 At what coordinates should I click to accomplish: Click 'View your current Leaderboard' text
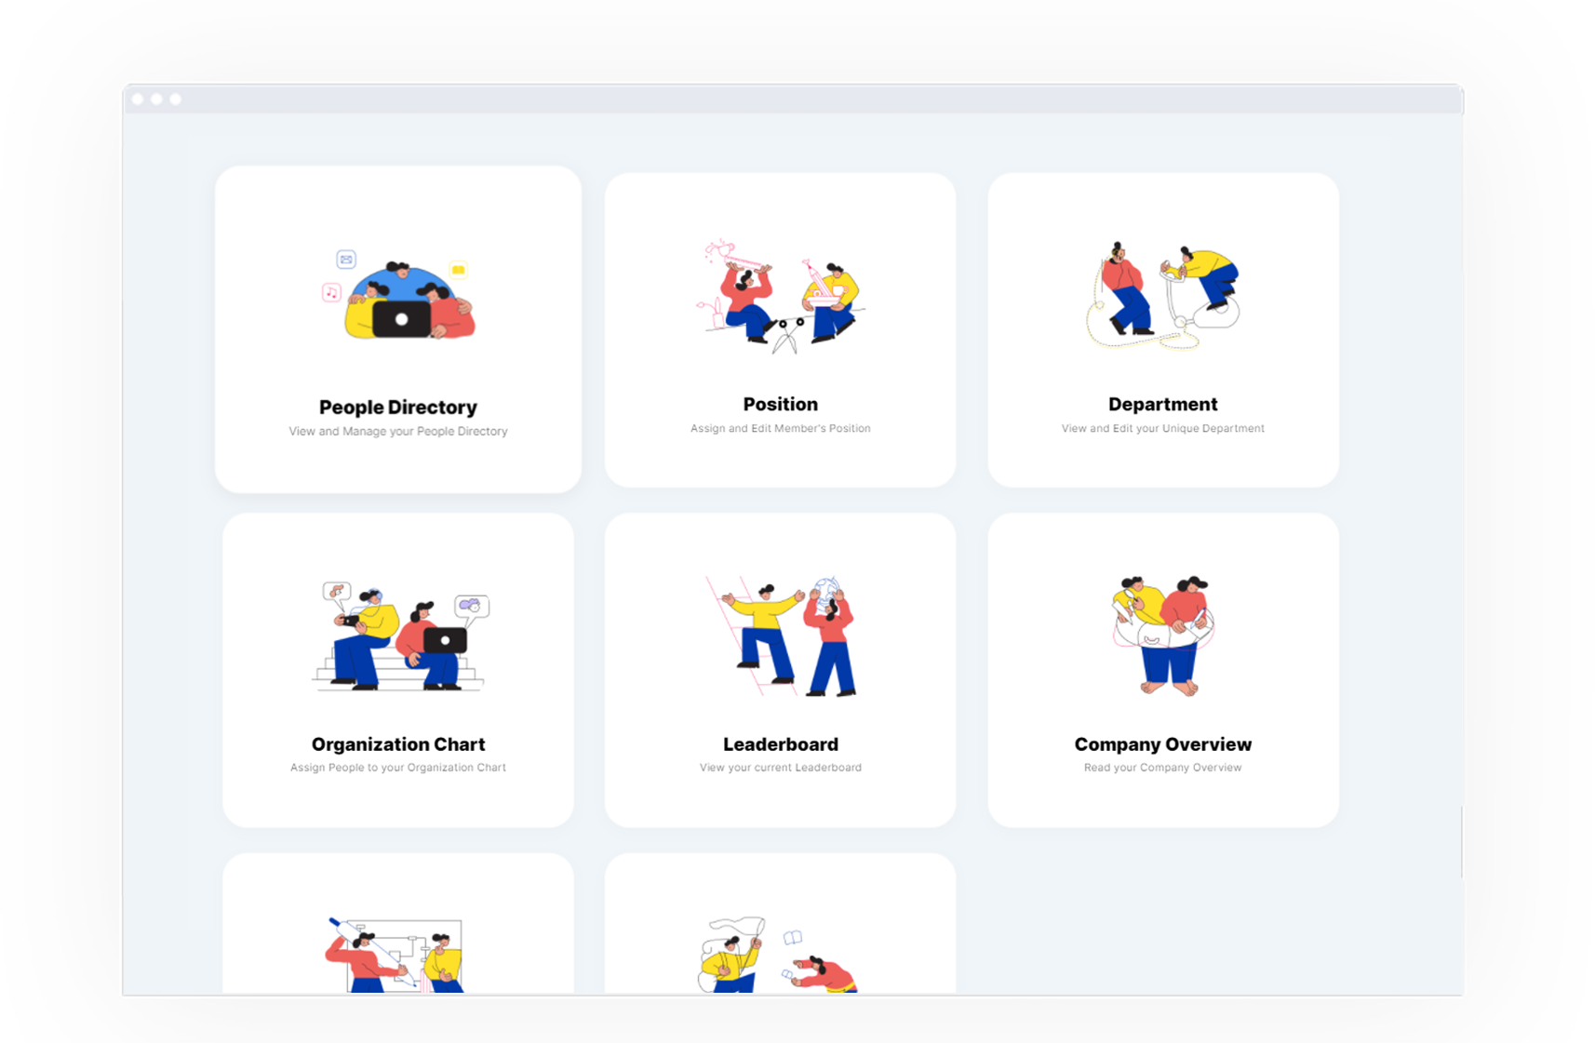click(x=780, y=768)
